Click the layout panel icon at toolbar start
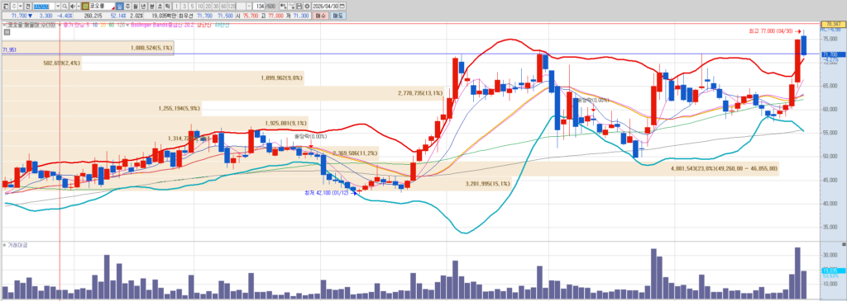This screenshot has height=301, width=847. [x=6, y=6]
